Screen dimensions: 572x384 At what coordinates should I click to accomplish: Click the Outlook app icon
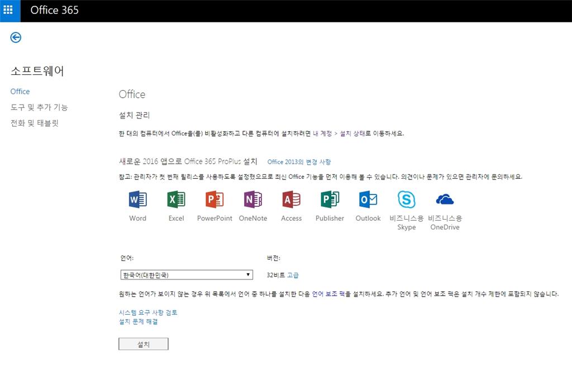click(x=368, y=200)
